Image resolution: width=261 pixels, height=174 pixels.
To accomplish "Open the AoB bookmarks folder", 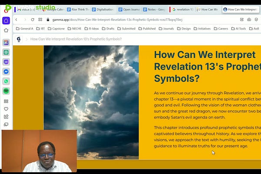I will pos(254,29).
